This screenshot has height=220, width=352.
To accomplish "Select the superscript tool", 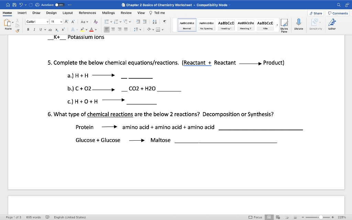I will 63,30.
